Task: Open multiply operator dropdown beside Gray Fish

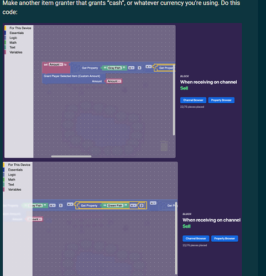Action: (x=131, y=68)
